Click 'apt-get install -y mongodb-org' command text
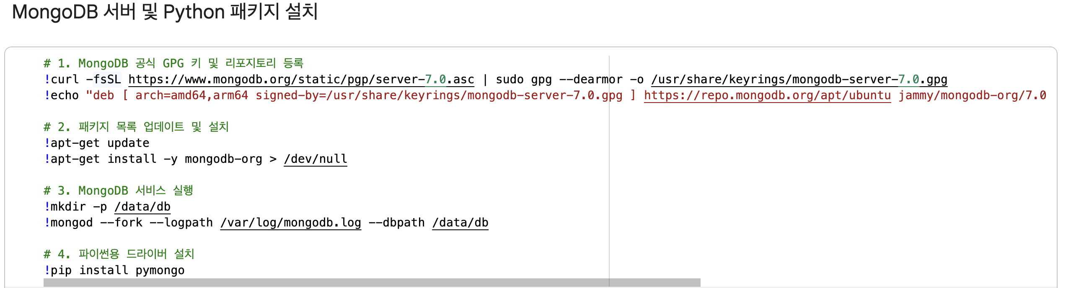Viewport: 1071px width, 288px height. pos(156,159)
